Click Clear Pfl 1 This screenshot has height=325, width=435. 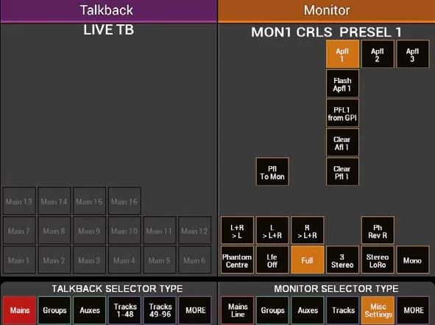(342, 172)
